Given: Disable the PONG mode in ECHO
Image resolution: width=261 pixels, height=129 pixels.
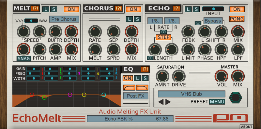Looking at the screenshot, I should coord(237,19).
